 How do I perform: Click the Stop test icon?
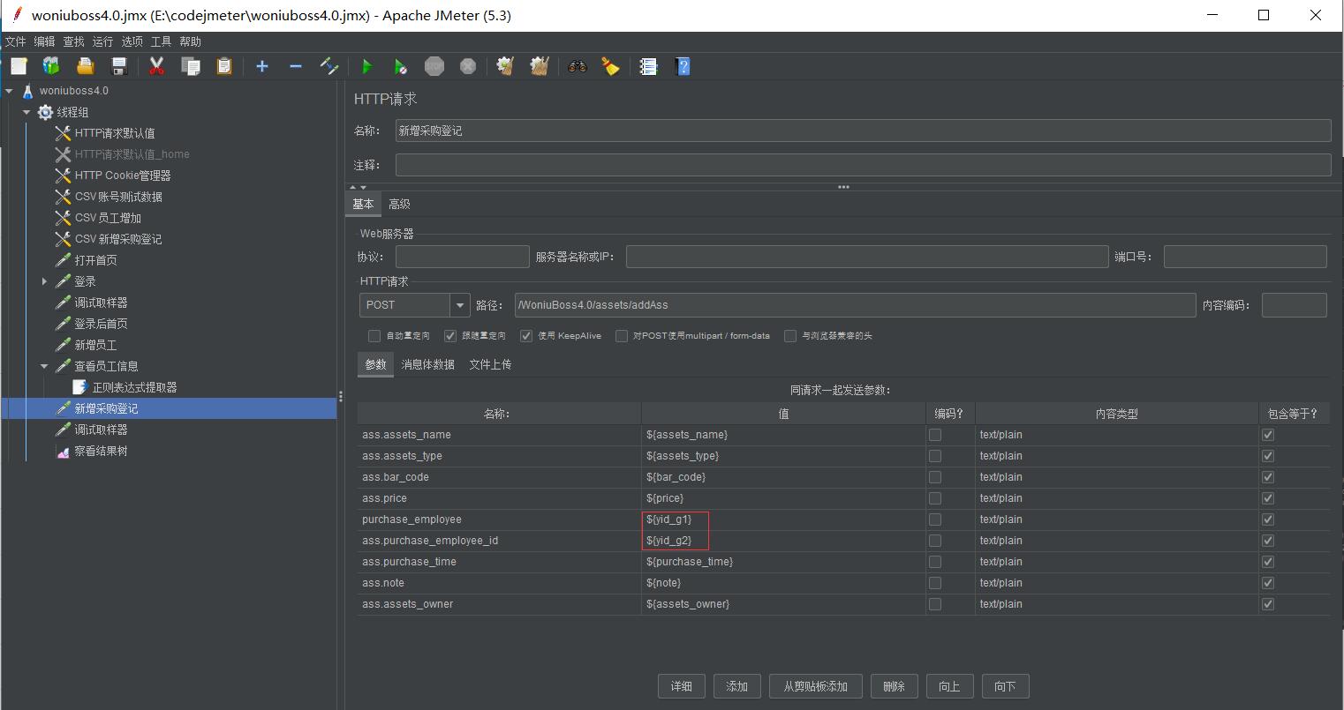[x=434, y=66]
